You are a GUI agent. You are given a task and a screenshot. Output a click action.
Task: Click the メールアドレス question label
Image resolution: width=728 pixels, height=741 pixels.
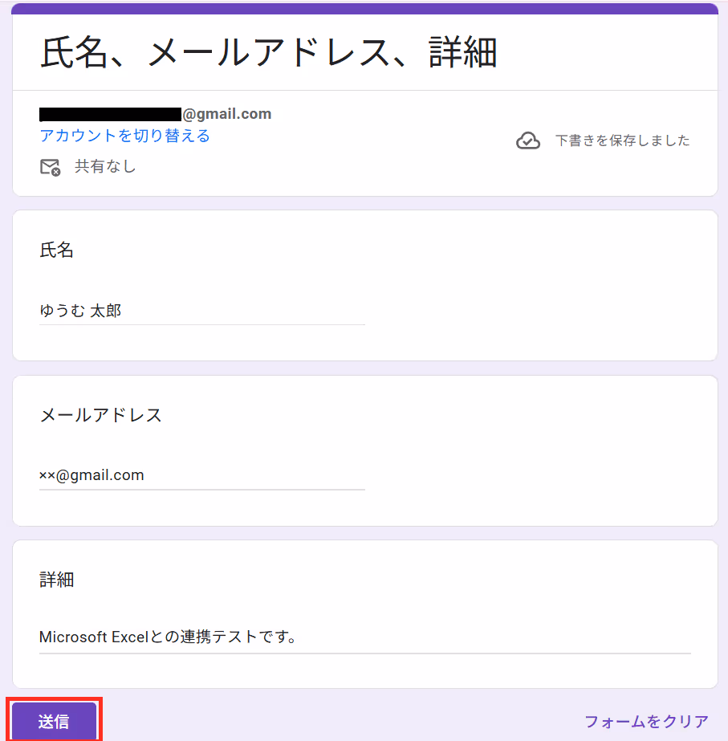101,415
